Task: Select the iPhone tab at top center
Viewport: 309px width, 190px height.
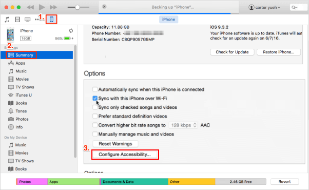Action: 168,20
